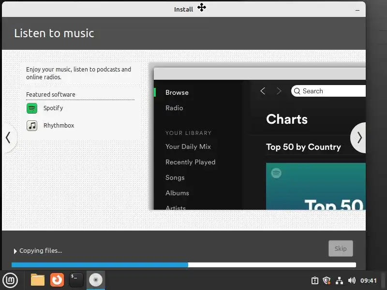The width and height of the screenshot is (387, 290).
Task: Open the Terminal from the panel
Action: 76,280
